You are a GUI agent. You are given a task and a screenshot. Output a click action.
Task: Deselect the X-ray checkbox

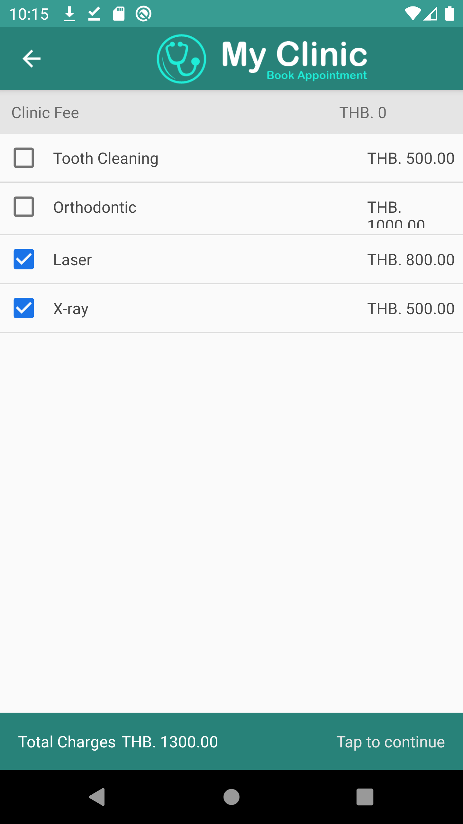coord(24,308)
